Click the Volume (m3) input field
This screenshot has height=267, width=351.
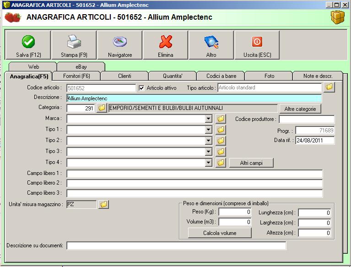tap(235, 222)
